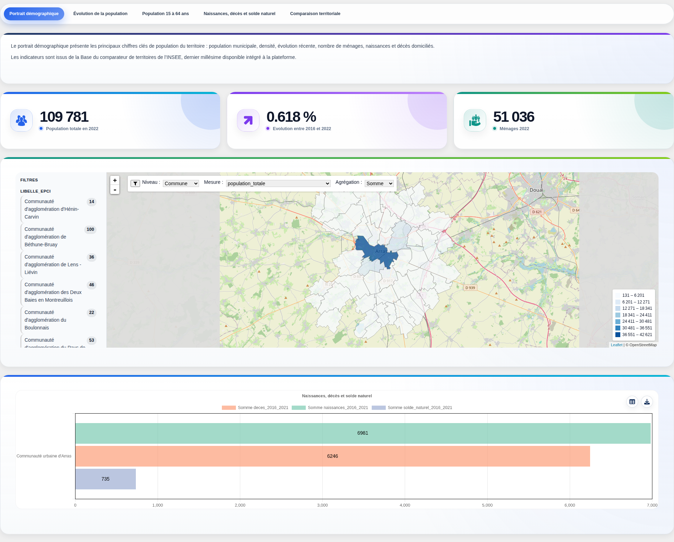Open the Leaflet attribution link
This screenshot has width=674, height=542.
(616, 345)
